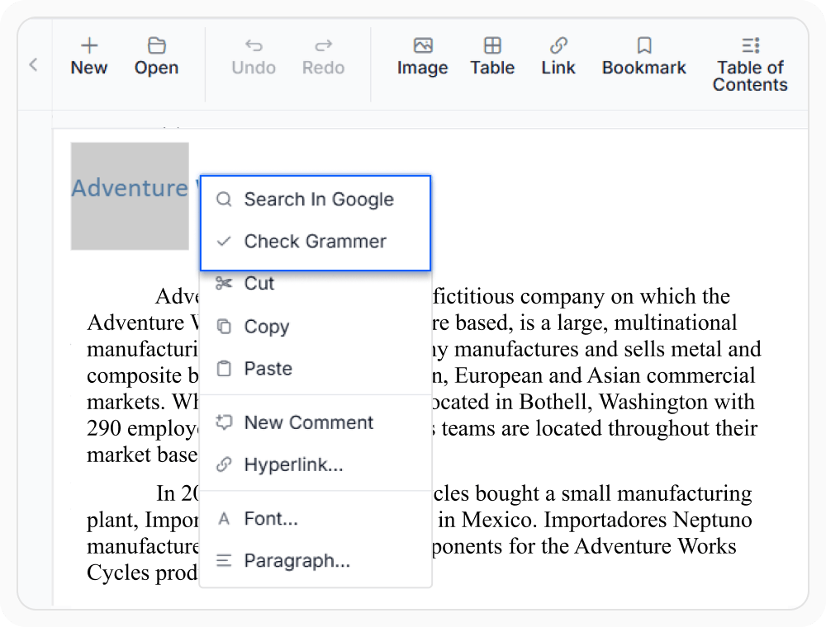The image size is (826, 627).
Task: Click the checkmark icon beside Check Grammer
Action: tap(224, 242)
